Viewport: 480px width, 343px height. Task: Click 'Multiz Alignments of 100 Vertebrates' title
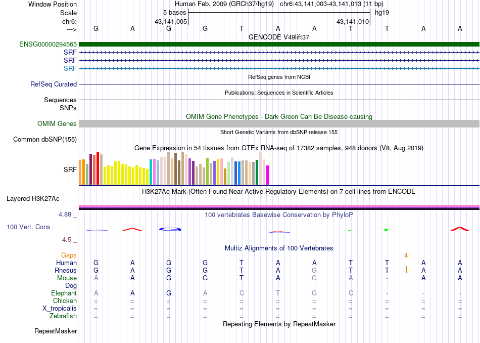coord(279,248)
